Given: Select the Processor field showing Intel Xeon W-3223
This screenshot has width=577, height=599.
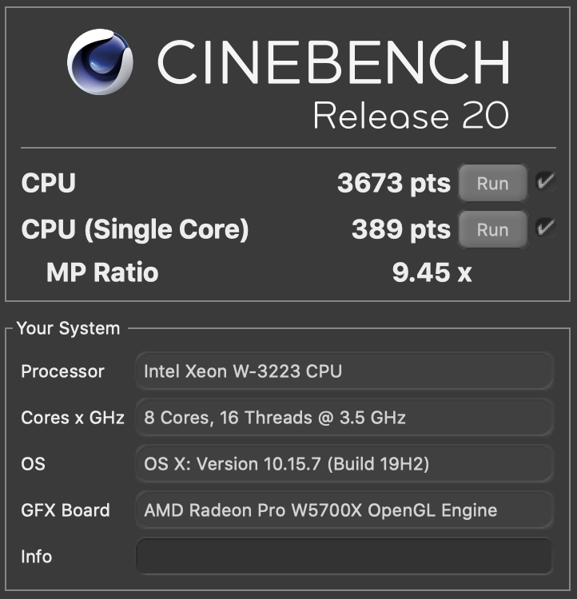Looking at the screenshot, I should (344, 371).
